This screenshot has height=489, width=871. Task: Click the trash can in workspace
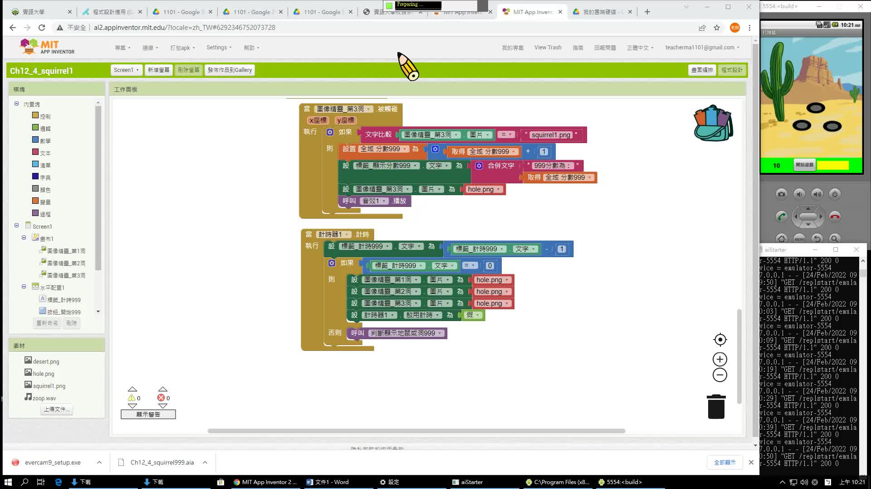tap(716, 407)
